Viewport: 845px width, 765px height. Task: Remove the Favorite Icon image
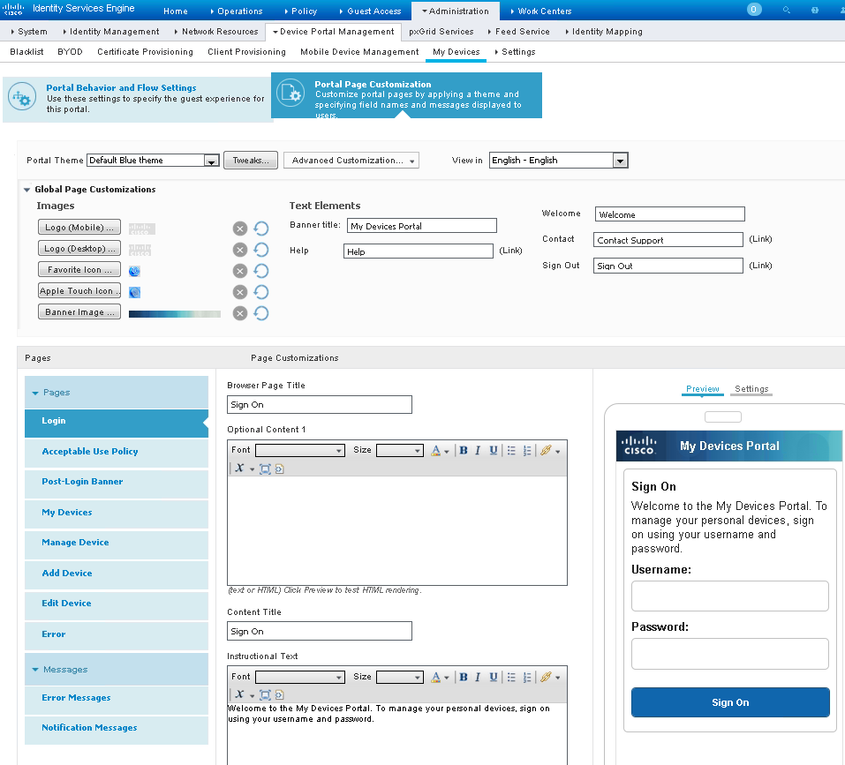click(240, 271)
